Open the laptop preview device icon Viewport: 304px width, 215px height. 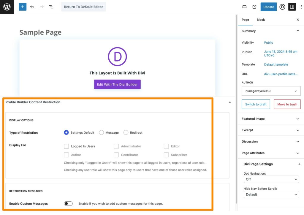(x=244, y=7)
